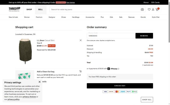Click the Gift Cards link
The image size is (170, 105).
155,2
